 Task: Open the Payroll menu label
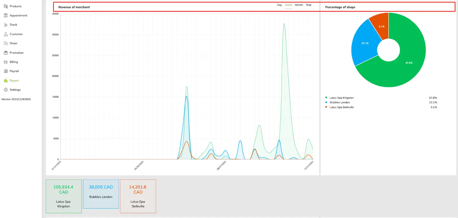14,71
